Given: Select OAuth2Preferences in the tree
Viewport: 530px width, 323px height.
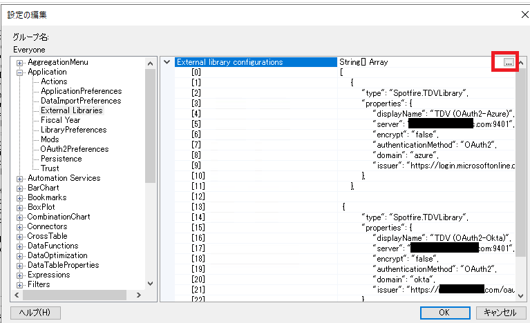Looking at the screenshot, I should point(75,149).
